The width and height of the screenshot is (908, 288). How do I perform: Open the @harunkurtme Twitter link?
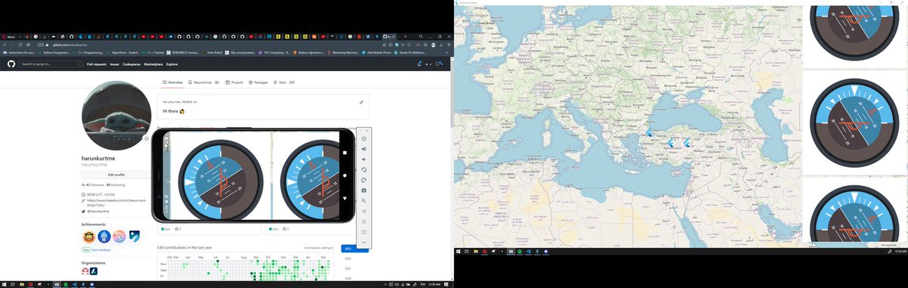tap(99, 211)
